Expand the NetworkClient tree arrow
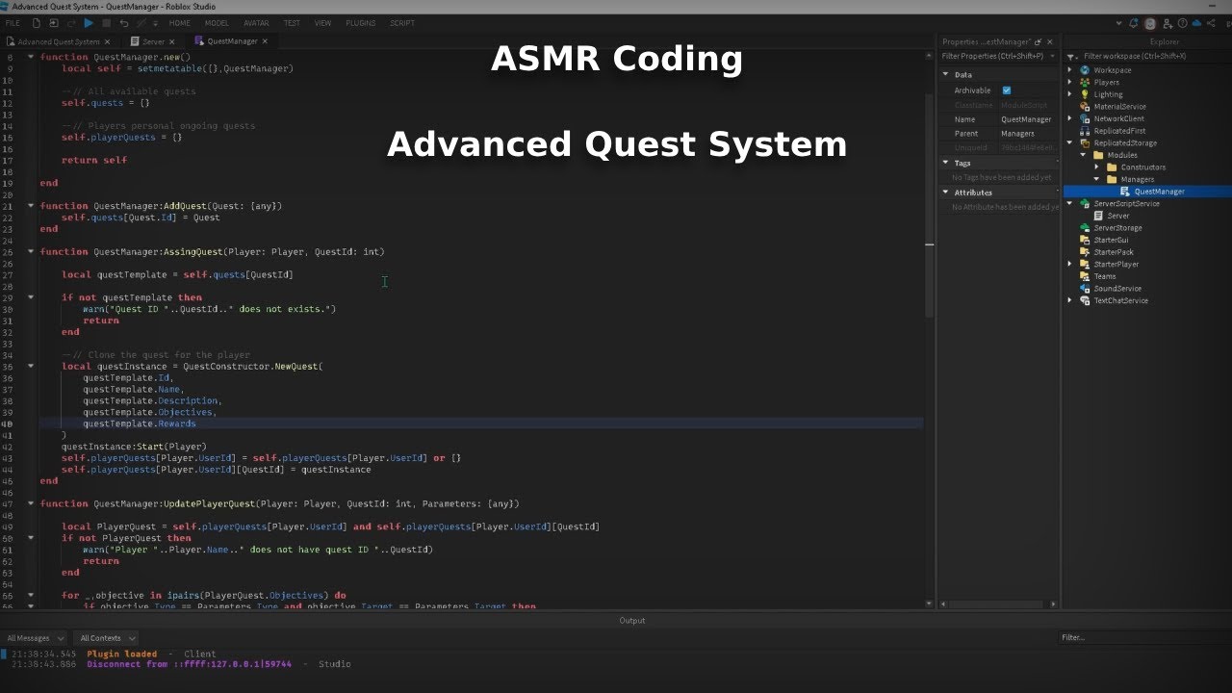Screen dimensions: 1232x693 tap(1070, 118)
